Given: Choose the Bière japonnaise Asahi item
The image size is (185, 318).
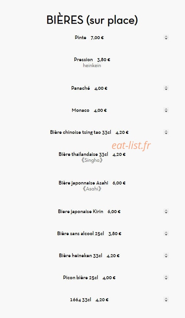Looking at the screenshot, I should tap(92, 186).
